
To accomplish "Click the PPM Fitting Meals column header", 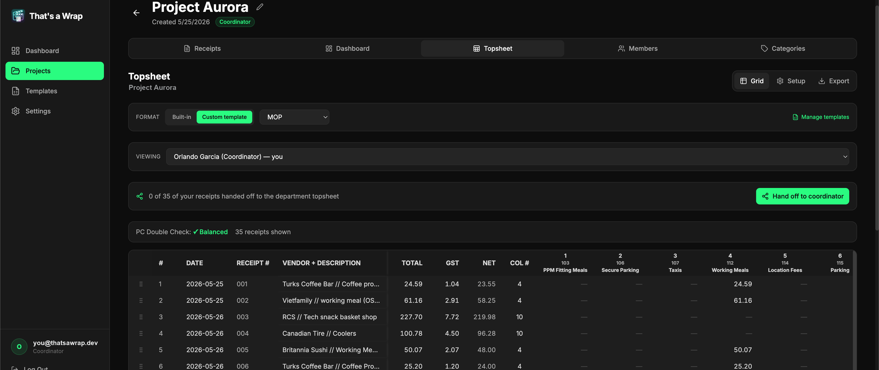I will [565, 263].
